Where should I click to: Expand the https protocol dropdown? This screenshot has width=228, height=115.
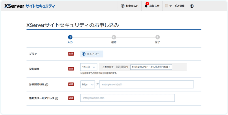pos(88,84)
